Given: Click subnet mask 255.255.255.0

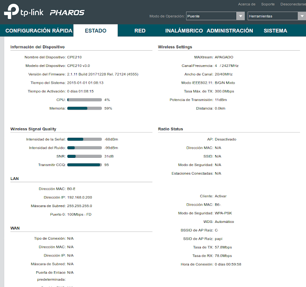Looking at the screenshot, I should [79, 206].
